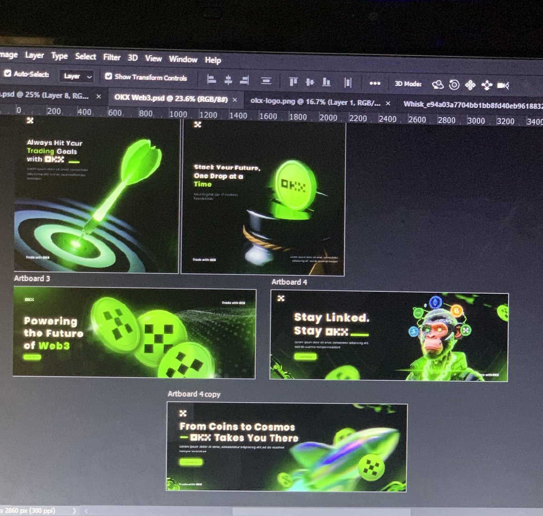Switch to okx-logo.png document tab
Image resolution: width=543 pixels, height=516 pixels.
(315, 102)
